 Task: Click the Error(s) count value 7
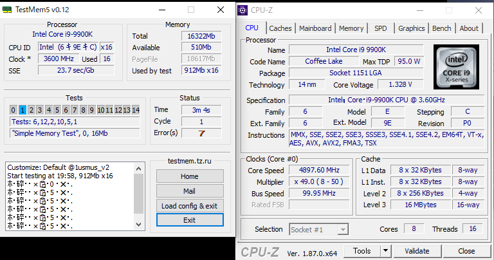[x=201, y=133]
